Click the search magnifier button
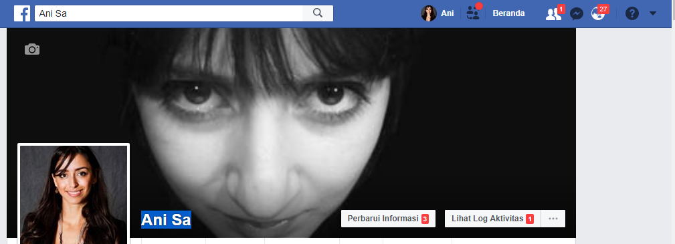This screenshot has width=675, height=244. 318,13
